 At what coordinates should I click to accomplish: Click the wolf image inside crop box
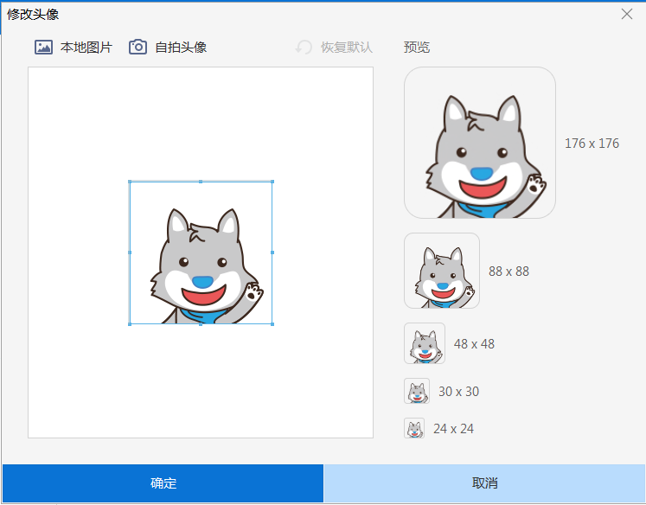click(201, 264)
